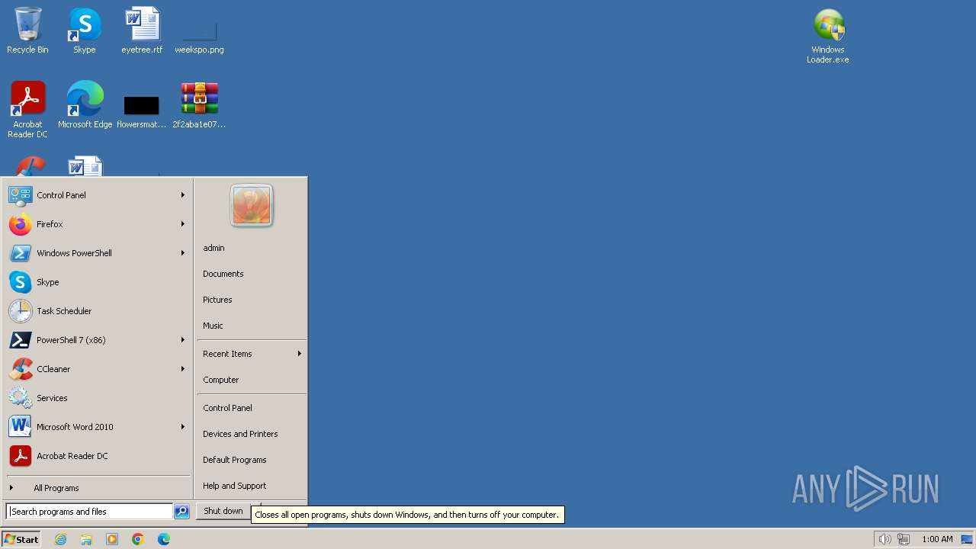The width and height of the screenshot is (976, 549).
Task: Launch Chrome from taskbar
Action: coord(138,539)
